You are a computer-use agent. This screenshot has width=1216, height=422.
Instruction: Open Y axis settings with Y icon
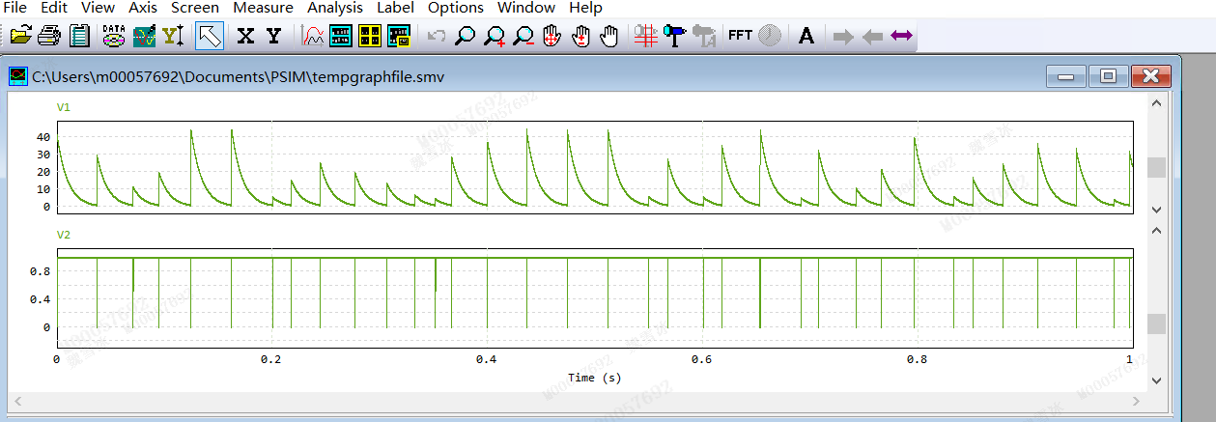point(274,37)
